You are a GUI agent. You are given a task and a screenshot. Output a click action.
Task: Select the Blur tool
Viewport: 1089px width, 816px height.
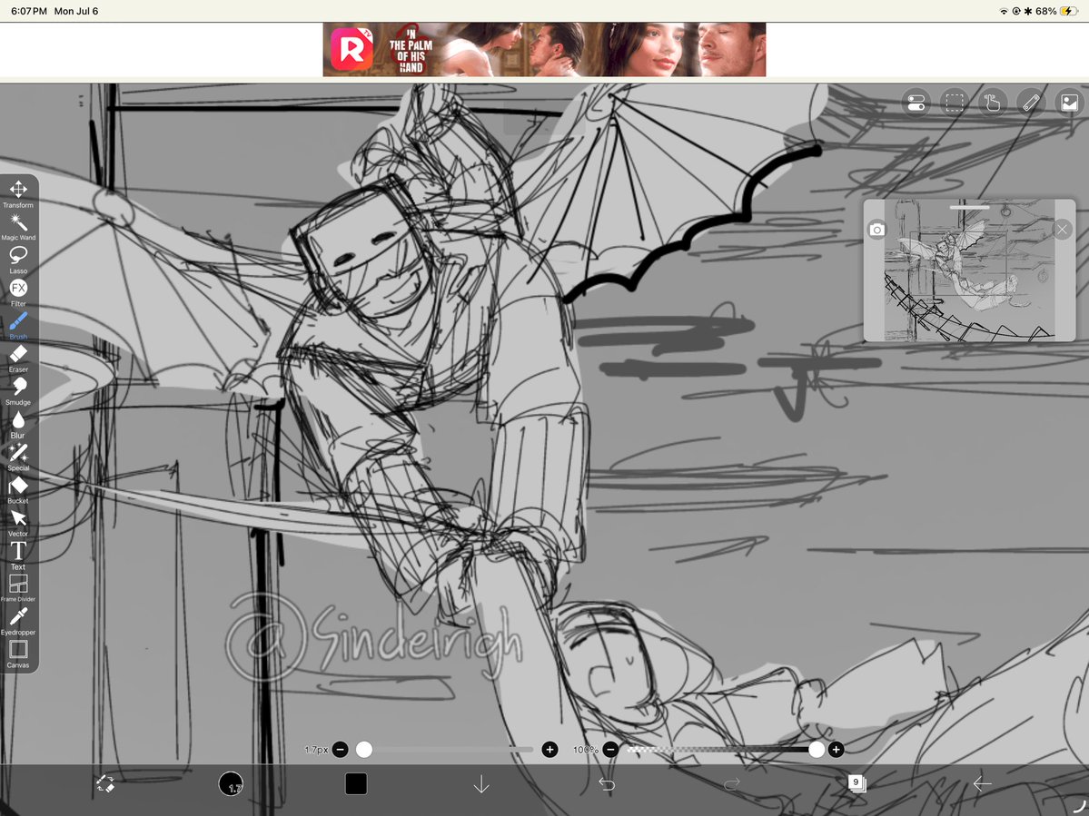(18, 424)
